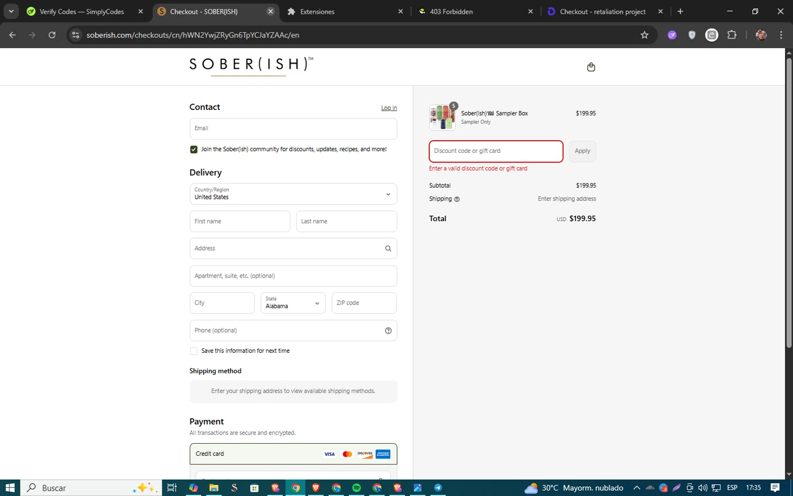Open the Chrome profile avatar
The image size is (793, 496).
761,35
